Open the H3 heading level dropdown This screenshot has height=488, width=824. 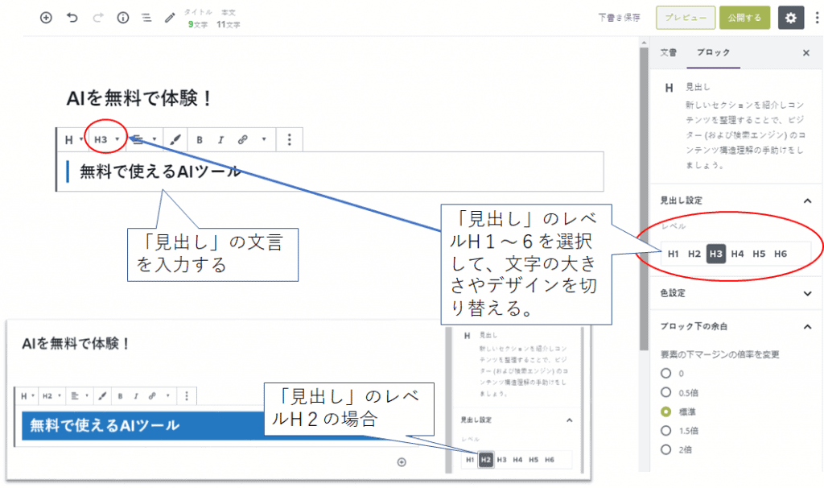click(x=106, y=140)
